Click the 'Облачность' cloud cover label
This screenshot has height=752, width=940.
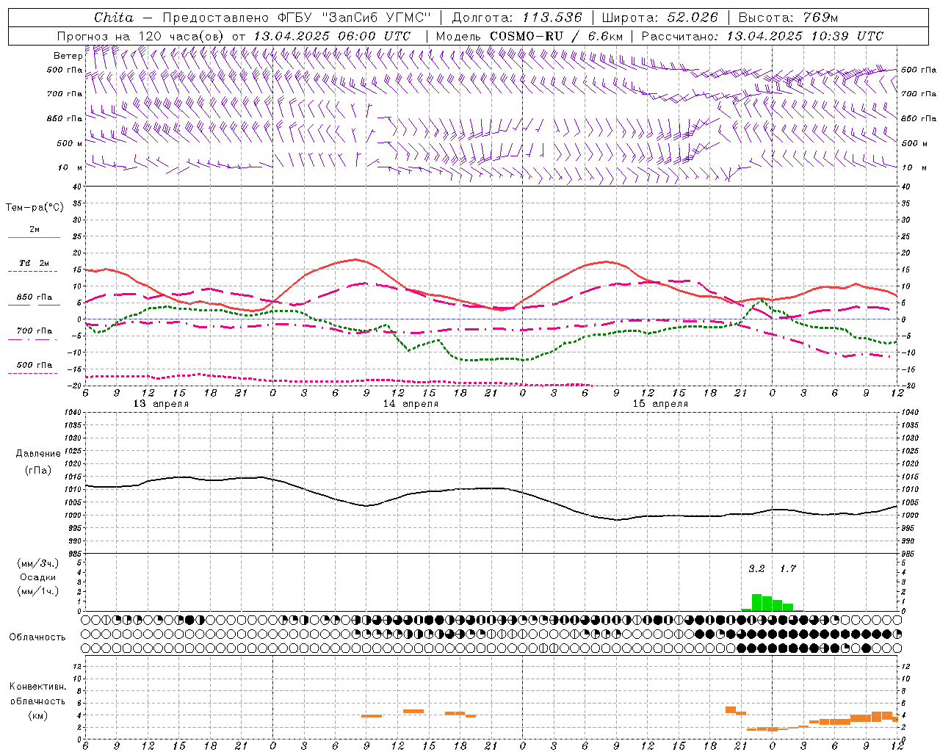(x=37, y=637)
